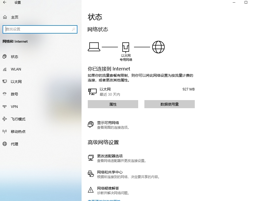Open 更改适配器选项 link
Viewport: 254px width, 201px height.
110,156
